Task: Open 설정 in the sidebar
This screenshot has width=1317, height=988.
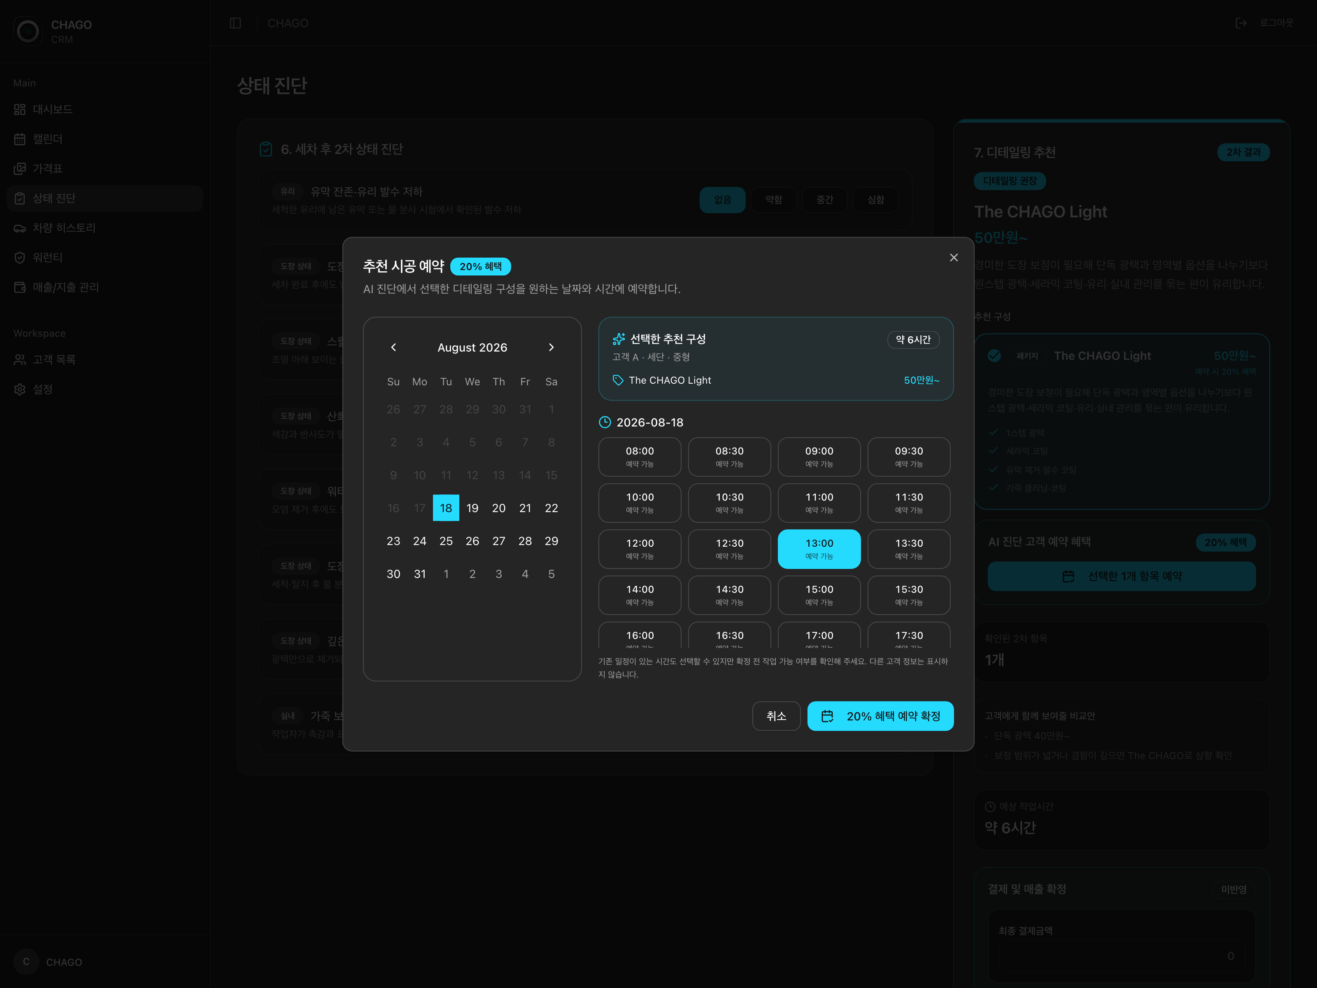Action: click(x=105, y=389)
